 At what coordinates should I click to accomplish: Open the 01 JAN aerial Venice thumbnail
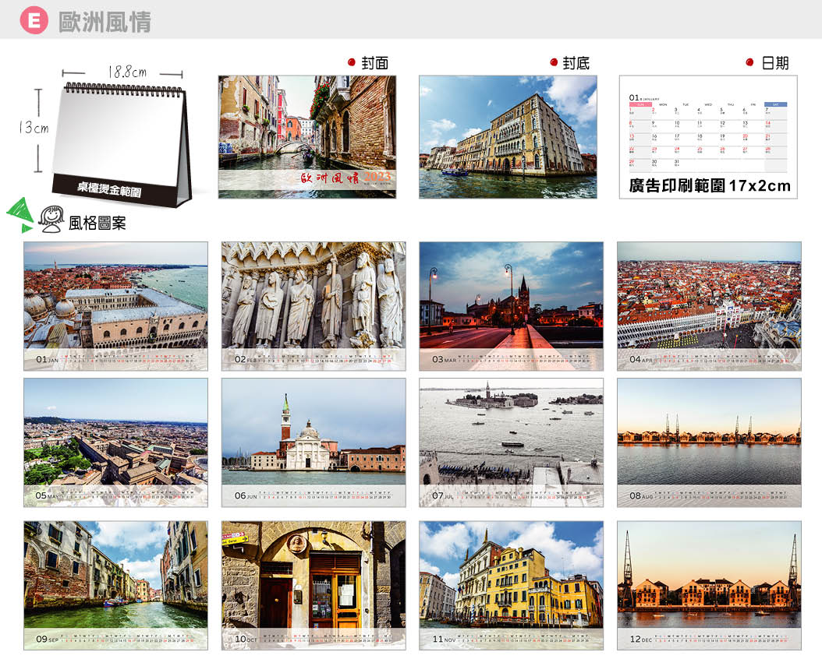[x=116, y=306]
